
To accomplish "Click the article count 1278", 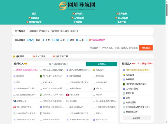I will [55, 40].
